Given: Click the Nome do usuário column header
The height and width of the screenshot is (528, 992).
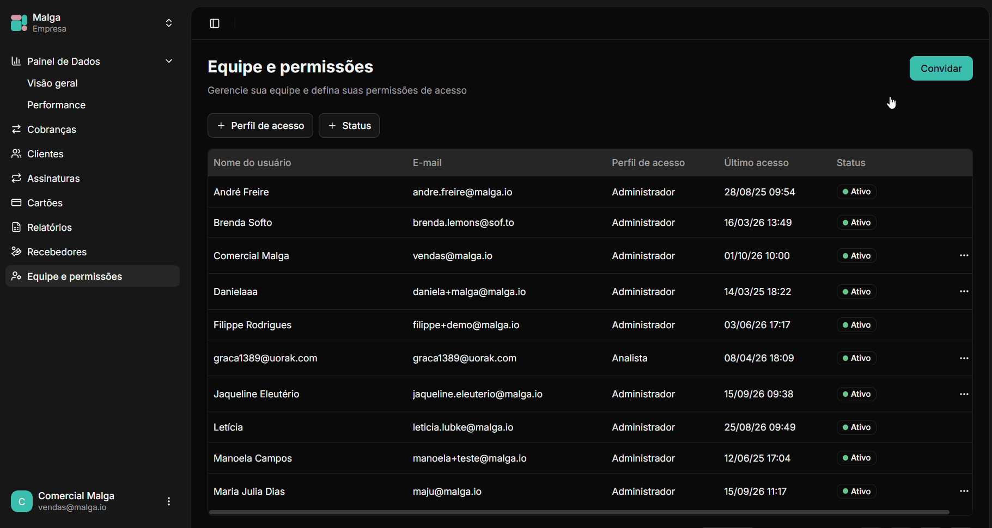Looking at the screenshot, I should pyautogui.click(x=252, y=163).
